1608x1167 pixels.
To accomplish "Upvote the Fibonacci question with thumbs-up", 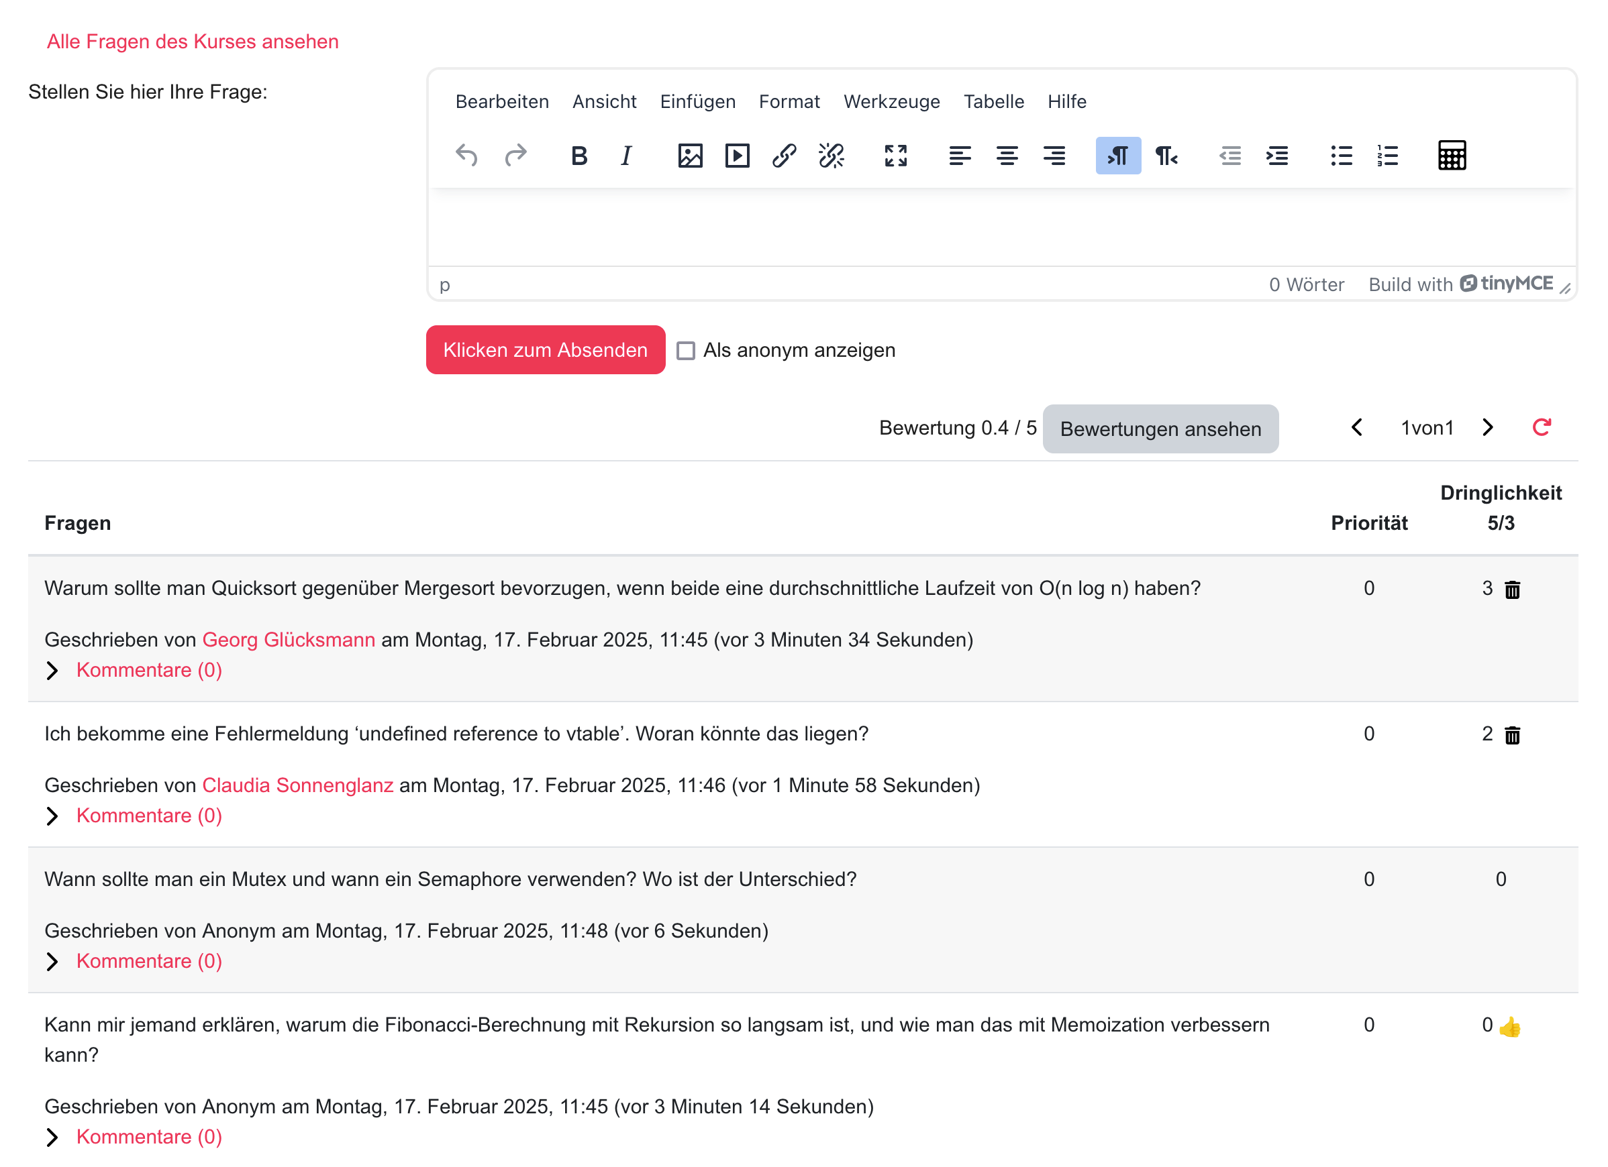I will coord(1509,1026).
